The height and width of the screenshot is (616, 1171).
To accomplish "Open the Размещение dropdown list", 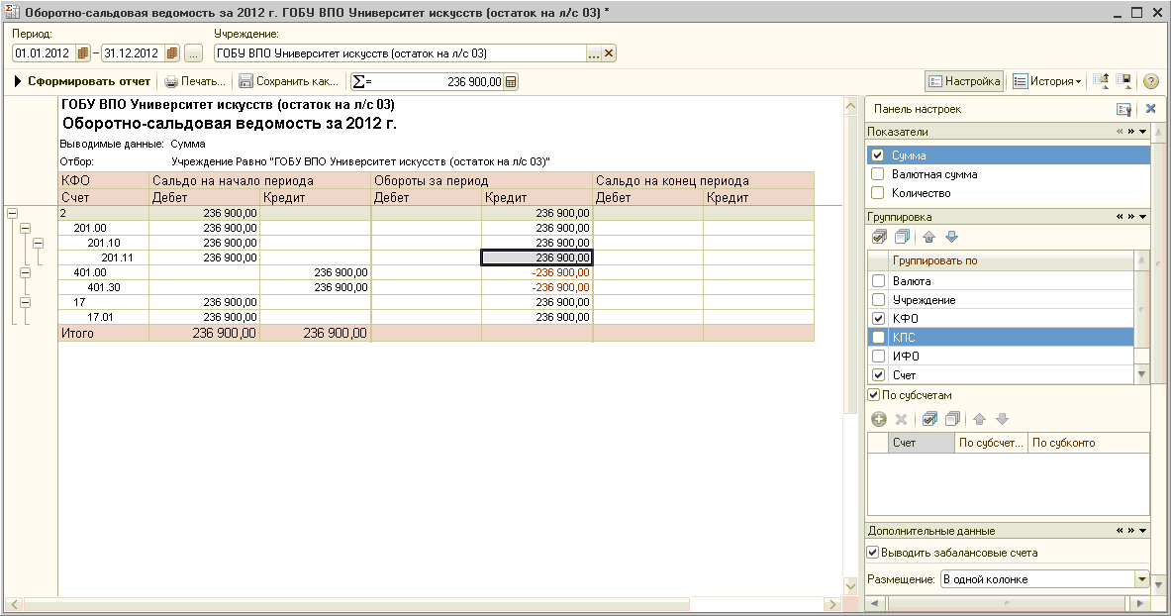I will click(1141, 579).
